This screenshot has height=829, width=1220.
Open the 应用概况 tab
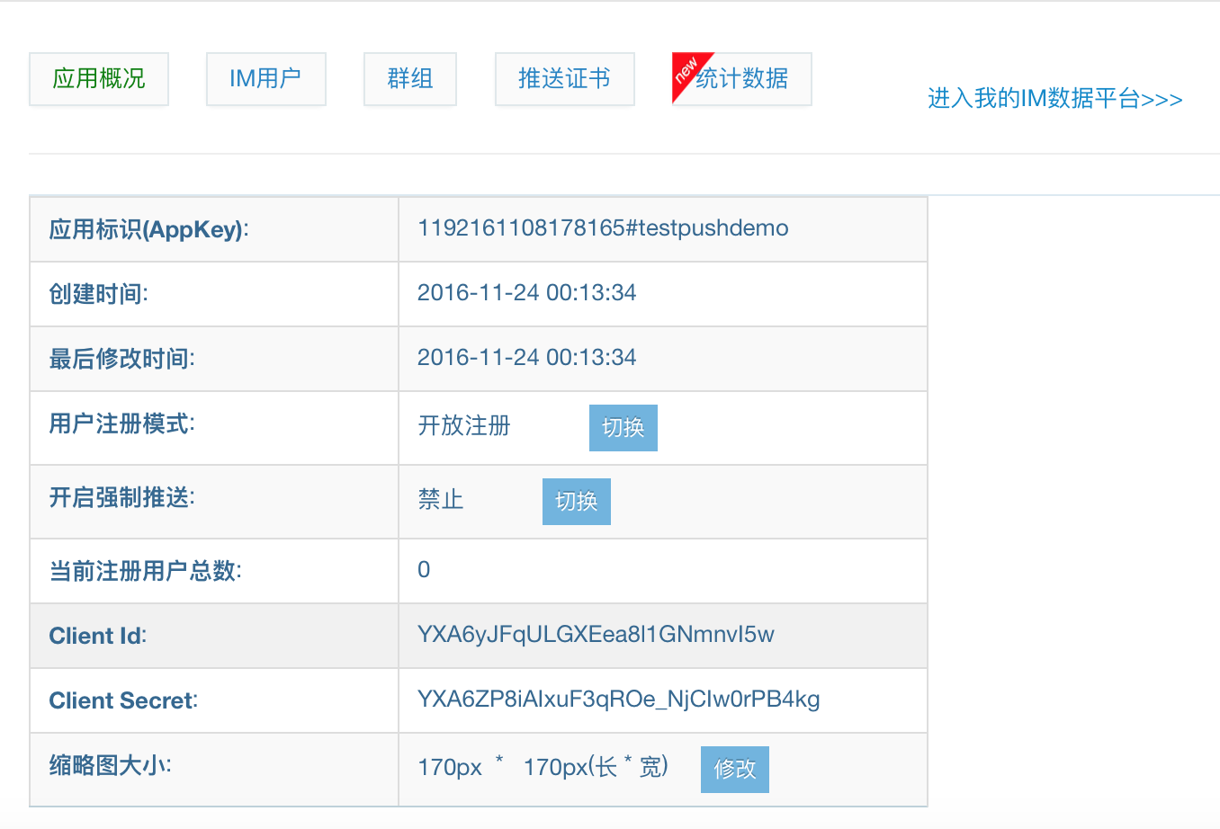(99, 79)
